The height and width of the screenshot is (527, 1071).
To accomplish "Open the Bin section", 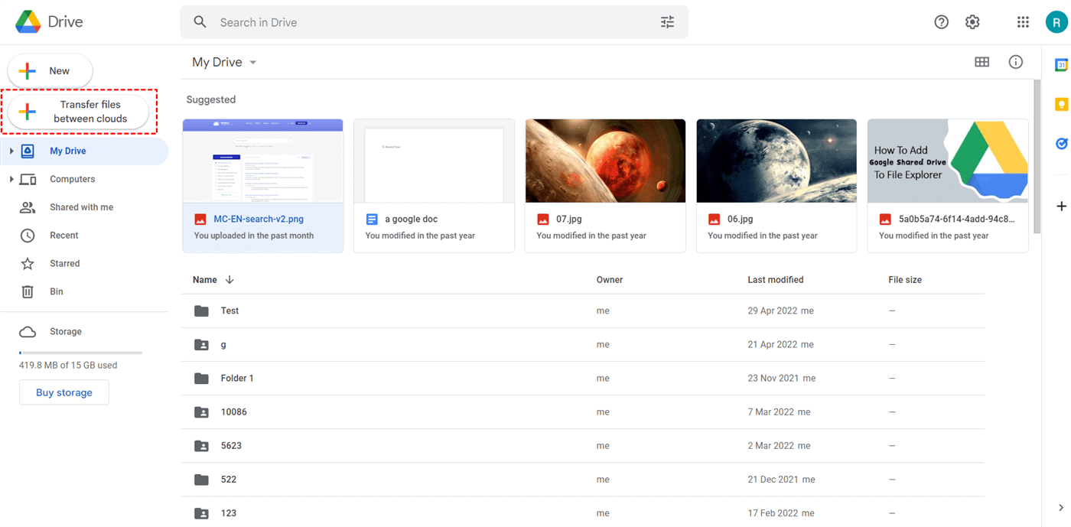I will tap(57, 291).
